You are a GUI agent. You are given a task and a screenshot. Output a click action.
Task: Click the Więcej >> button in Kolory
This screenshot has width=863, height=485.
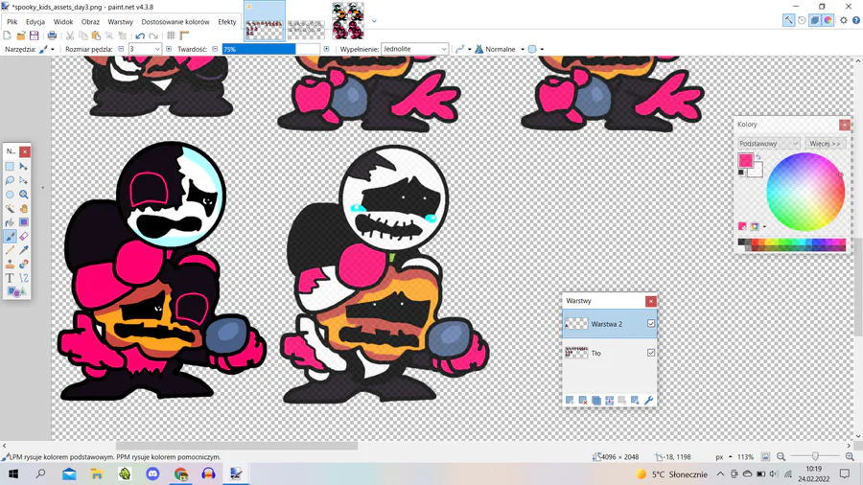point(825,144)
